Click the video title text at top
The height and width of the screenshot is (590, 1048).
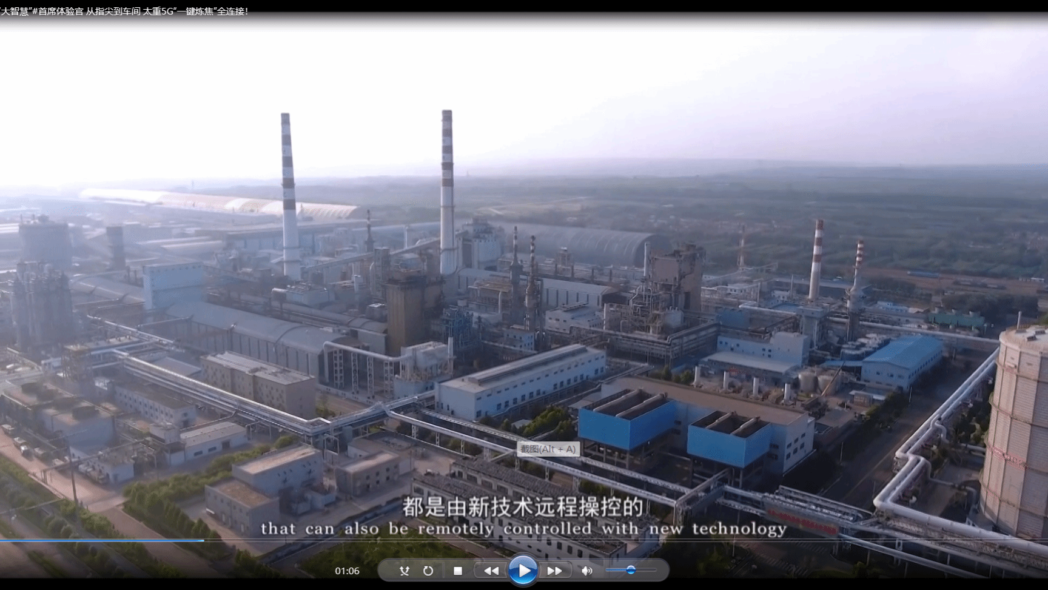click(124, 11)
